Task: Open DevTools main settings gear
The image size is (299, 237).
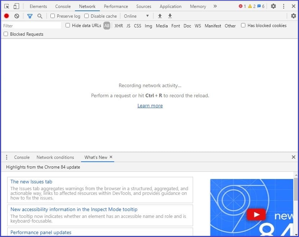Action: pos(273,6)
